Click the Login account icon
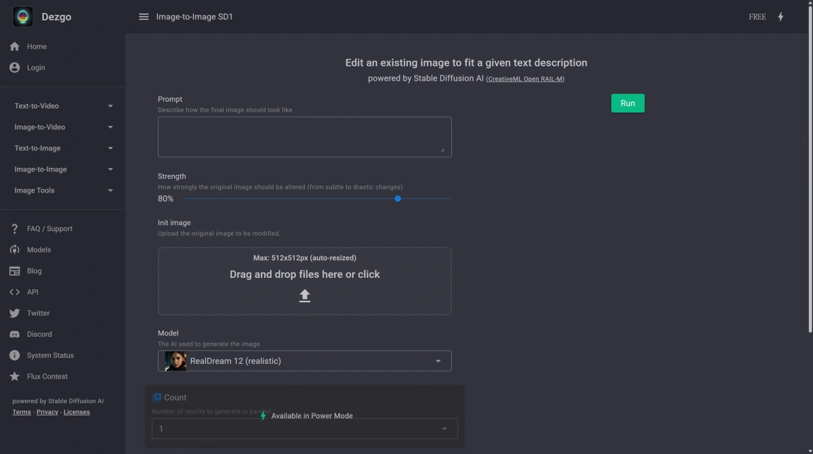The width and height of the screenshot is (813, 454). pos(14,68)
